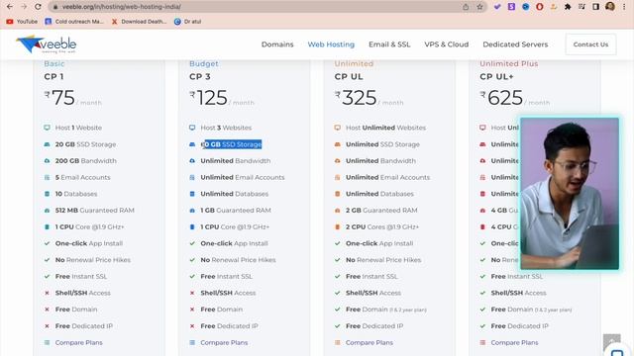
Task: Click the red Opera-style extension icon
Action: coord(539,7)
